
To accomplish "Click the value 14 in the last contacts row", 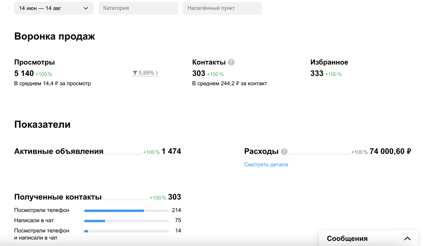I will click(x=178, y=231).
